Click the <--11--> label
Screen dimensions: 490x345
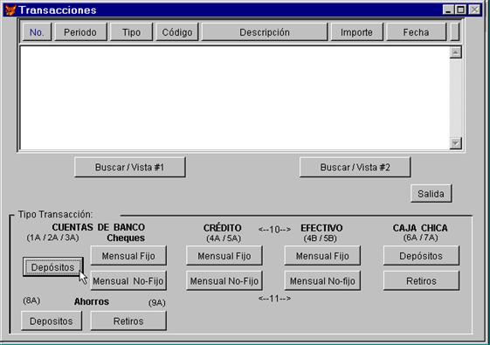tap(274, 299)
